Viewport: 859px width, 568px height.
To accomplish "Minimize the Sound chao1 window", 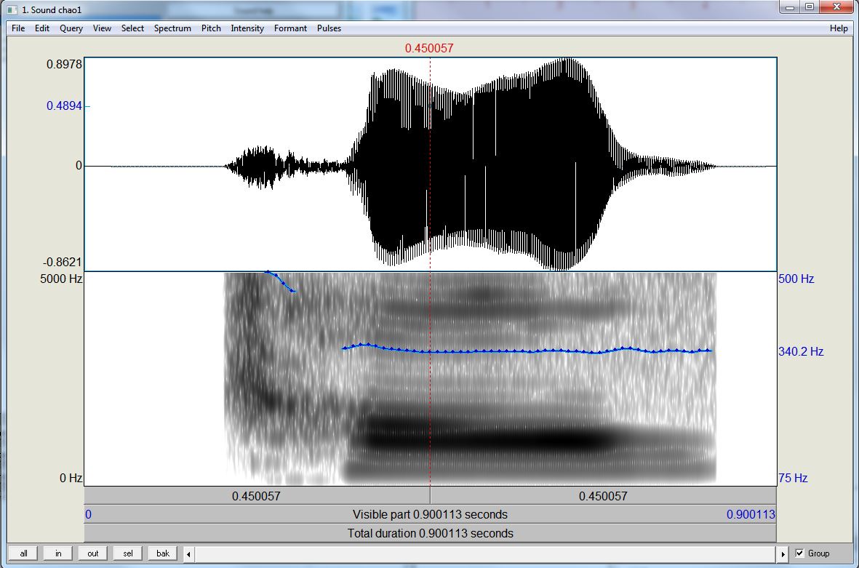I will point(790,7).
